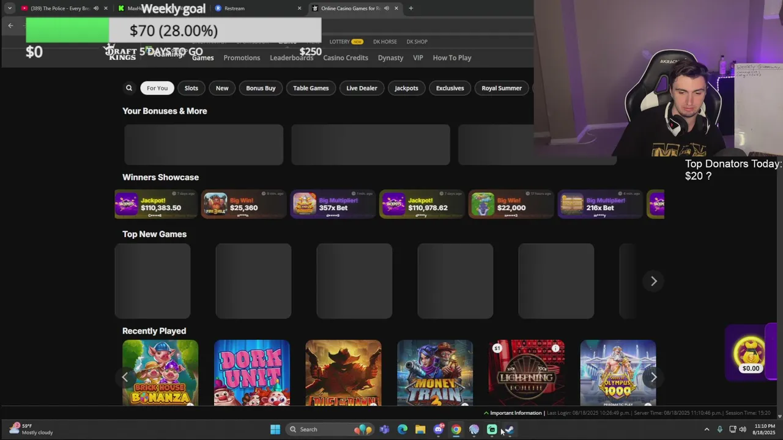
Task: Open the $110,383.50 Jackpot winner card
Action: click(157, 205)
